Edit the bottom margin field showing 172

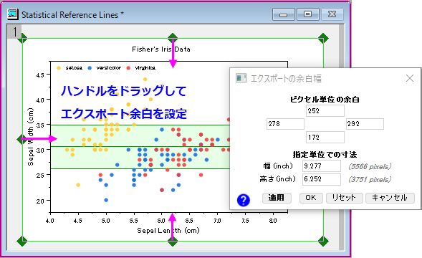click(325, 138)
